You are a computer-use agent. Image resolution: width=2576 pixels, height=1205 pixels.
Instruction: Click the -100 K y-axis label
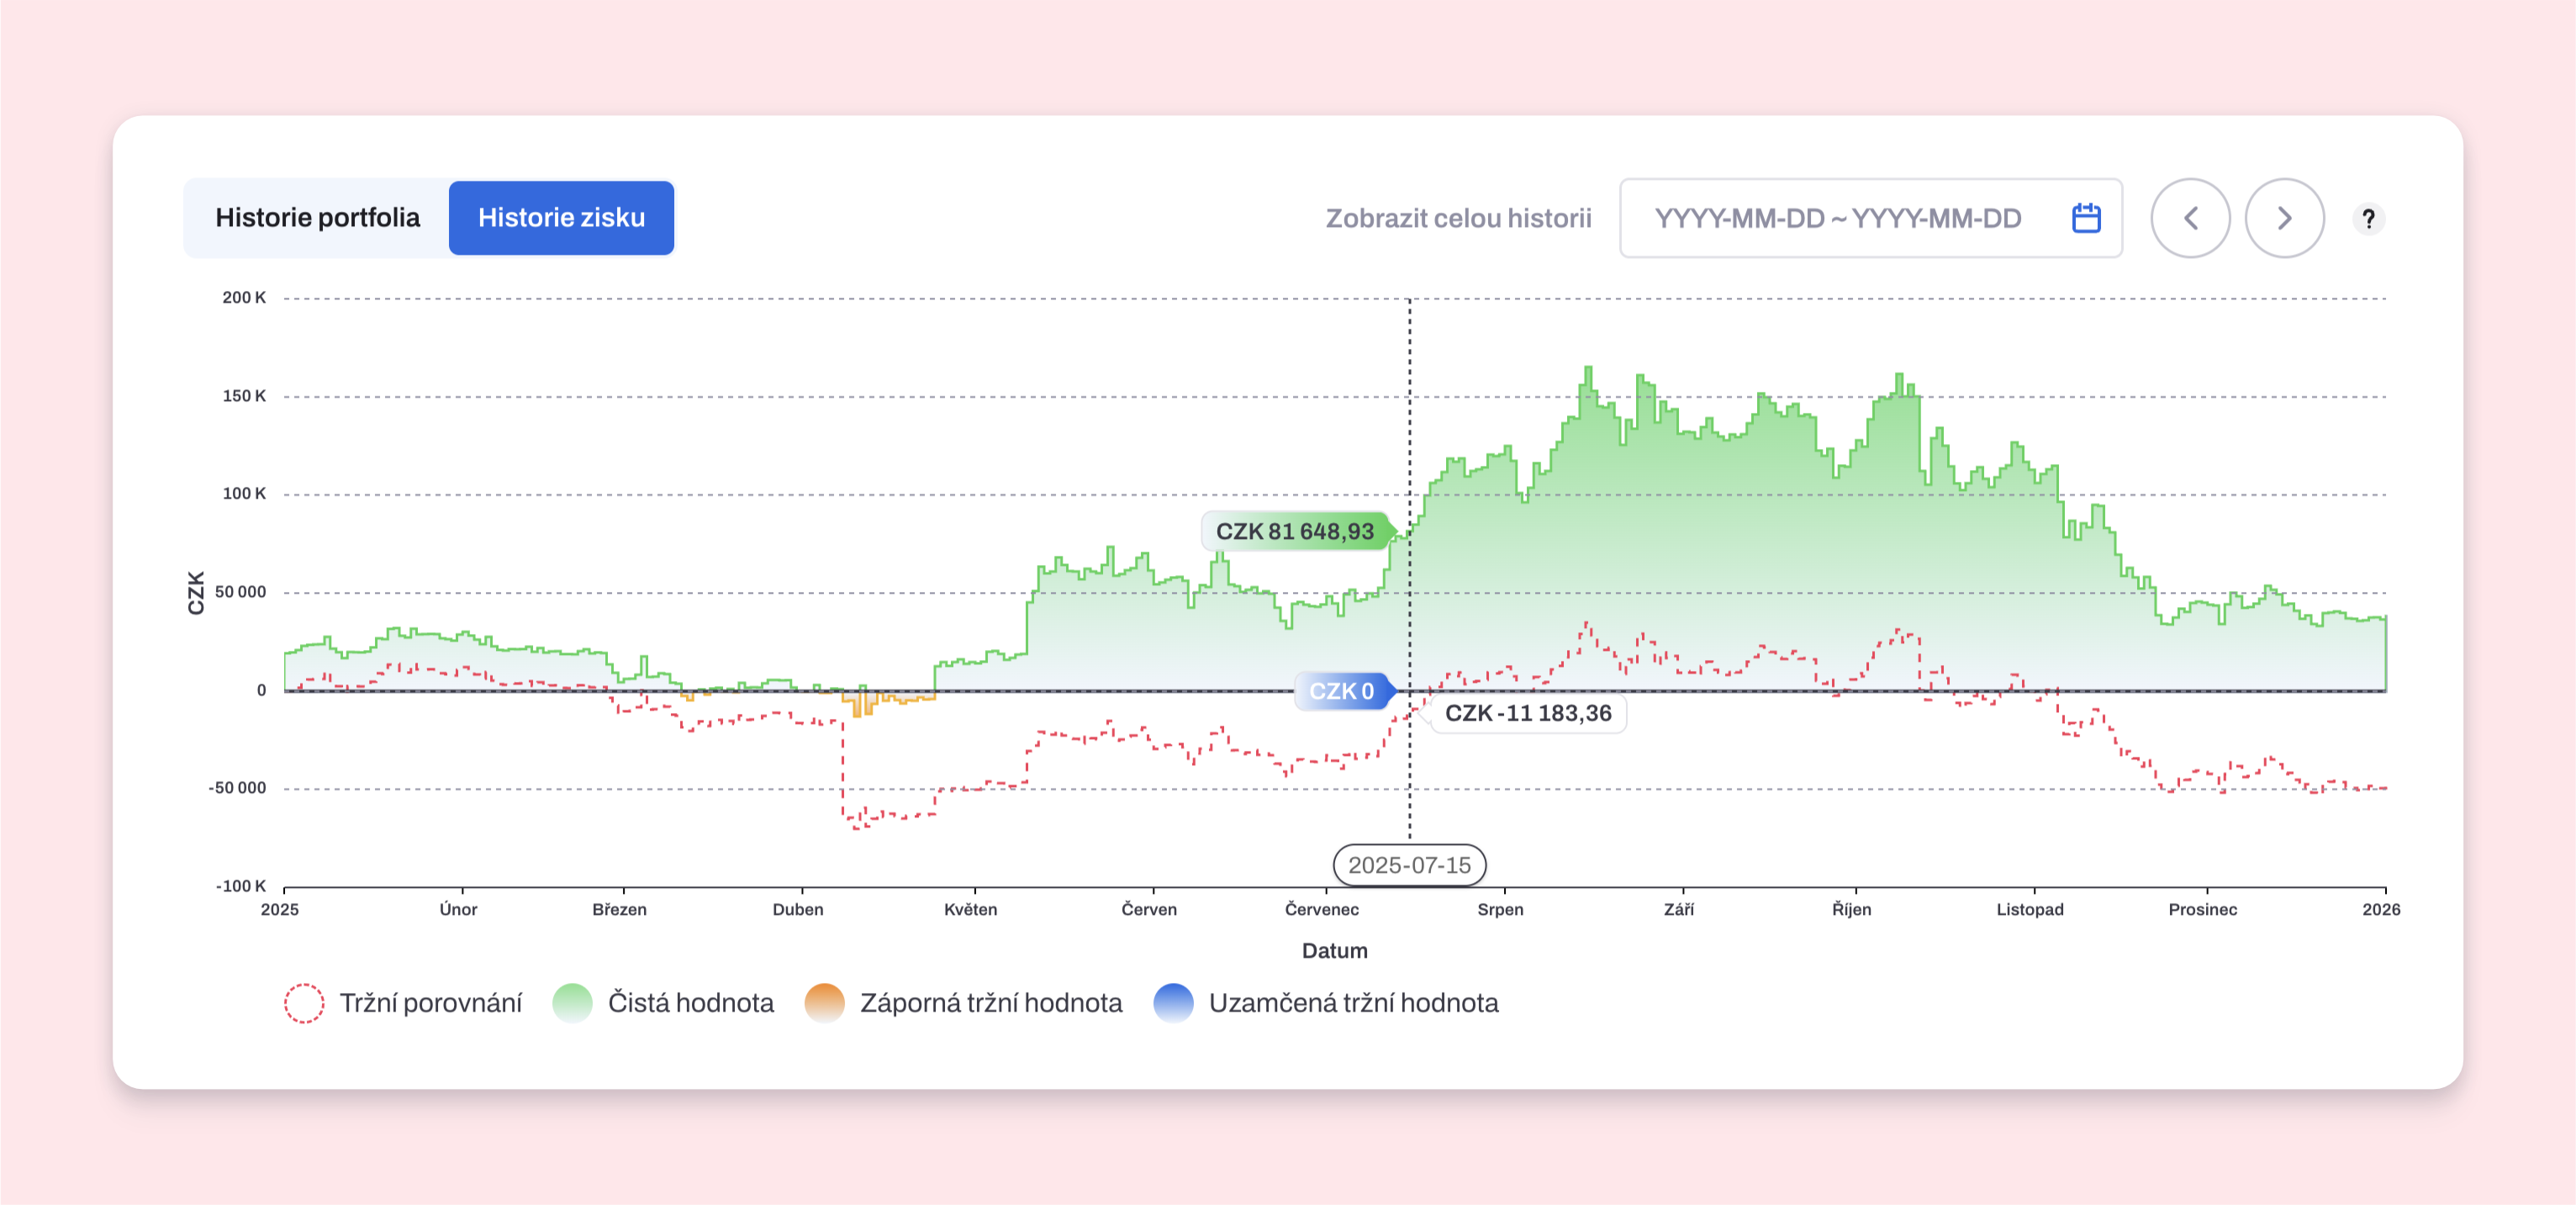tap(241, 887)
